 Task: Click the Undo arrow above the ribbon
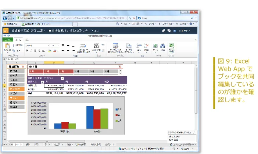(4, 36)
